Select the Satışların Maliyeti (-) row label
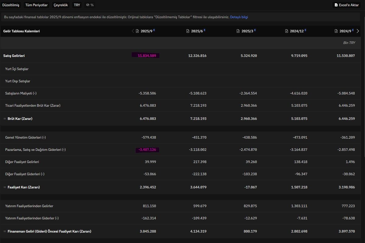Screen dimensions: 365x243 (x=21, y=93)
